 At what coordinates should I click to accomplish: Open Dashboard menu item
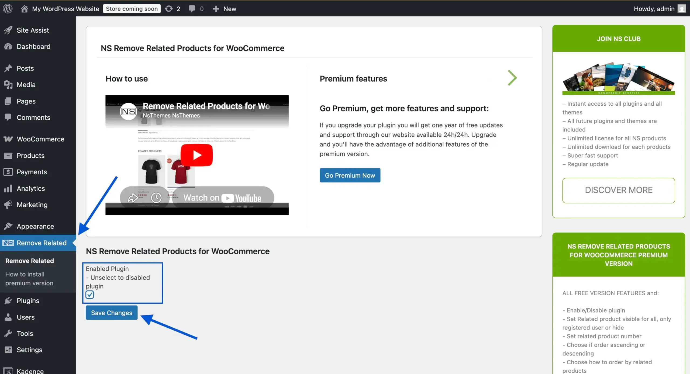38,46
